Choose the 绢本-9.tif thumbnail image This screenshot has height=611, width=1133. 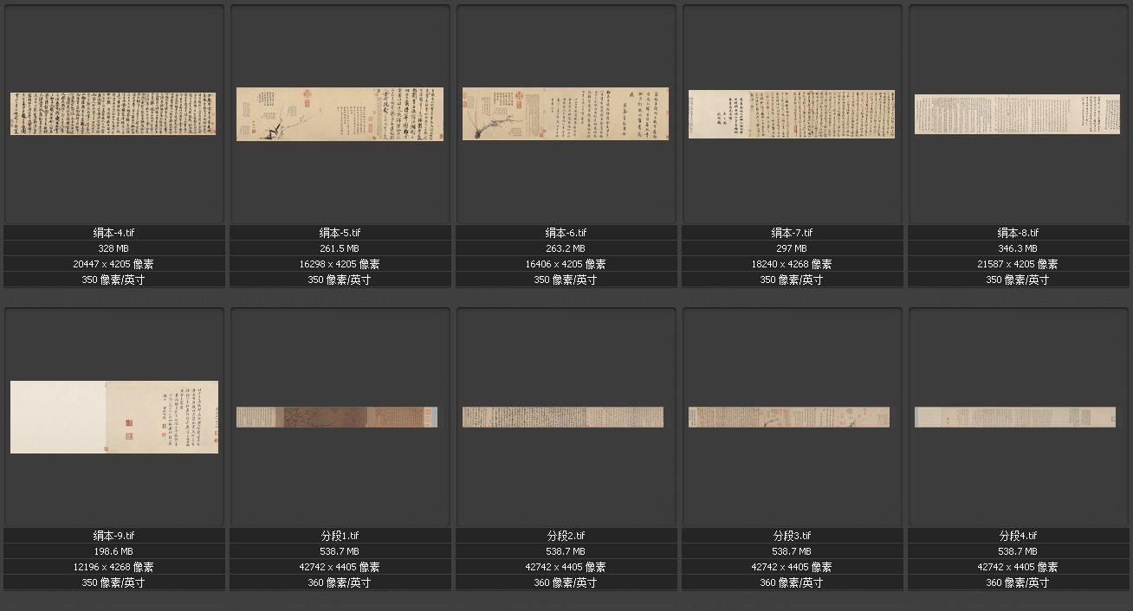pyautogui.click(x=113, y=416)
